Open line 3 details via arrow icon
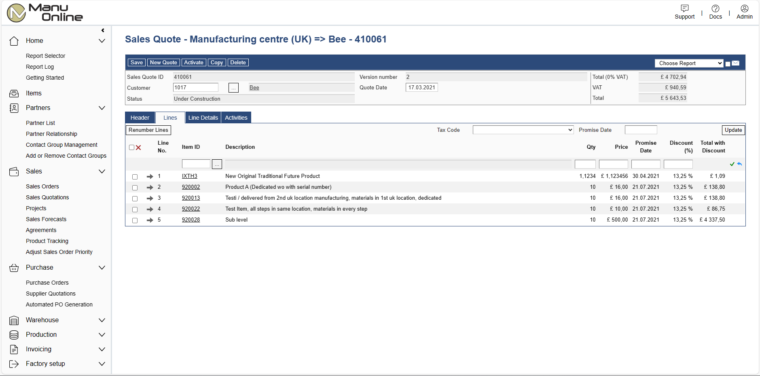The width and height of the screenshot is (760, 376). [150, 198]
